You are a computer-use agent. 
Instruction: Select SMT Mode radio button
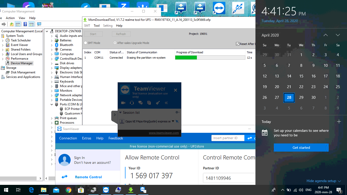(x=86, y=43)
